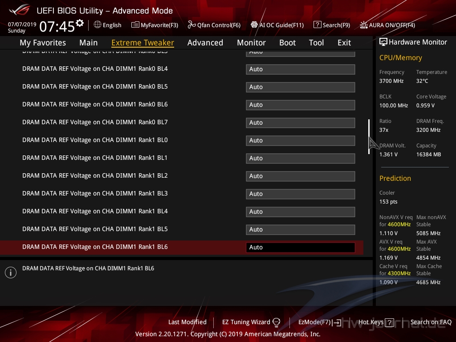Switch to Main tab
The width and height of the screenshot is (456, 342).
click(x=89, y=43)
